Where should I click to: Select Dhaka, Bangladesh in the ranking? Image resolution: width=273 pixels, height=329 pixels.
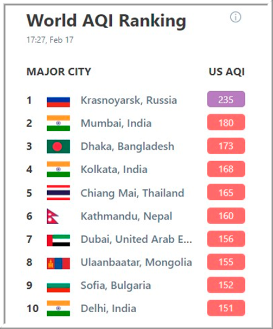tap(128, 147)
